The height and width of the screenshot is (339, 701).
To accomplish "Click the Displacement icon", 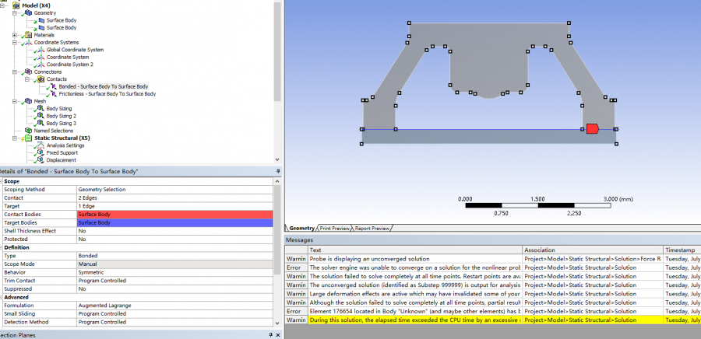I will [41, 160].
